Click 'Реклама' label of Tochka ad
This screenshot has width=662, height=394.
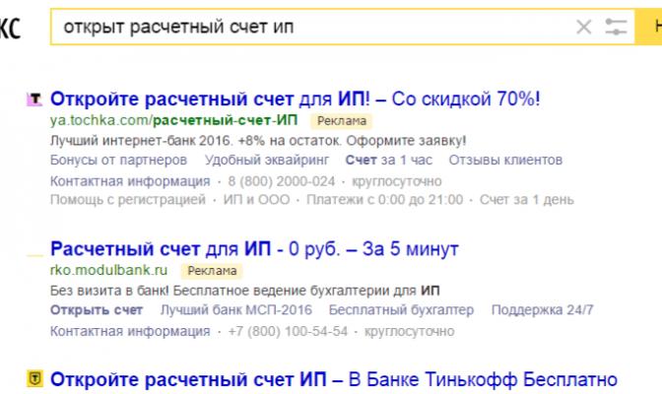342,121
